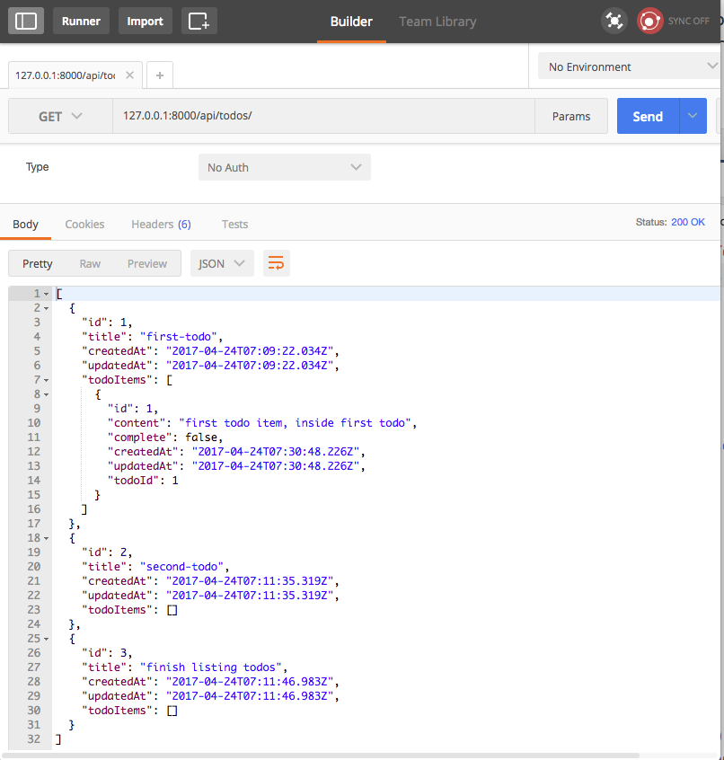Close the 127.0.0.1:8000/api/to request tab
Image resolution: width=724 pixels, height=760 pixels.
point(129,75)
